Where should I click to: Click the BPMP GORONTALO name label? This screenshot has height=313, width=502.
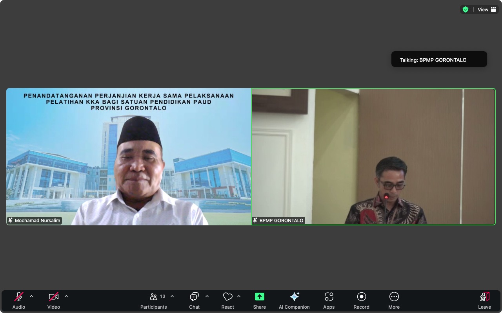click(x=282, y=221)
